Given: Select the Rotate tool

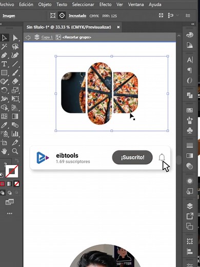Looking at the screenshot, I should coord(4,90).
